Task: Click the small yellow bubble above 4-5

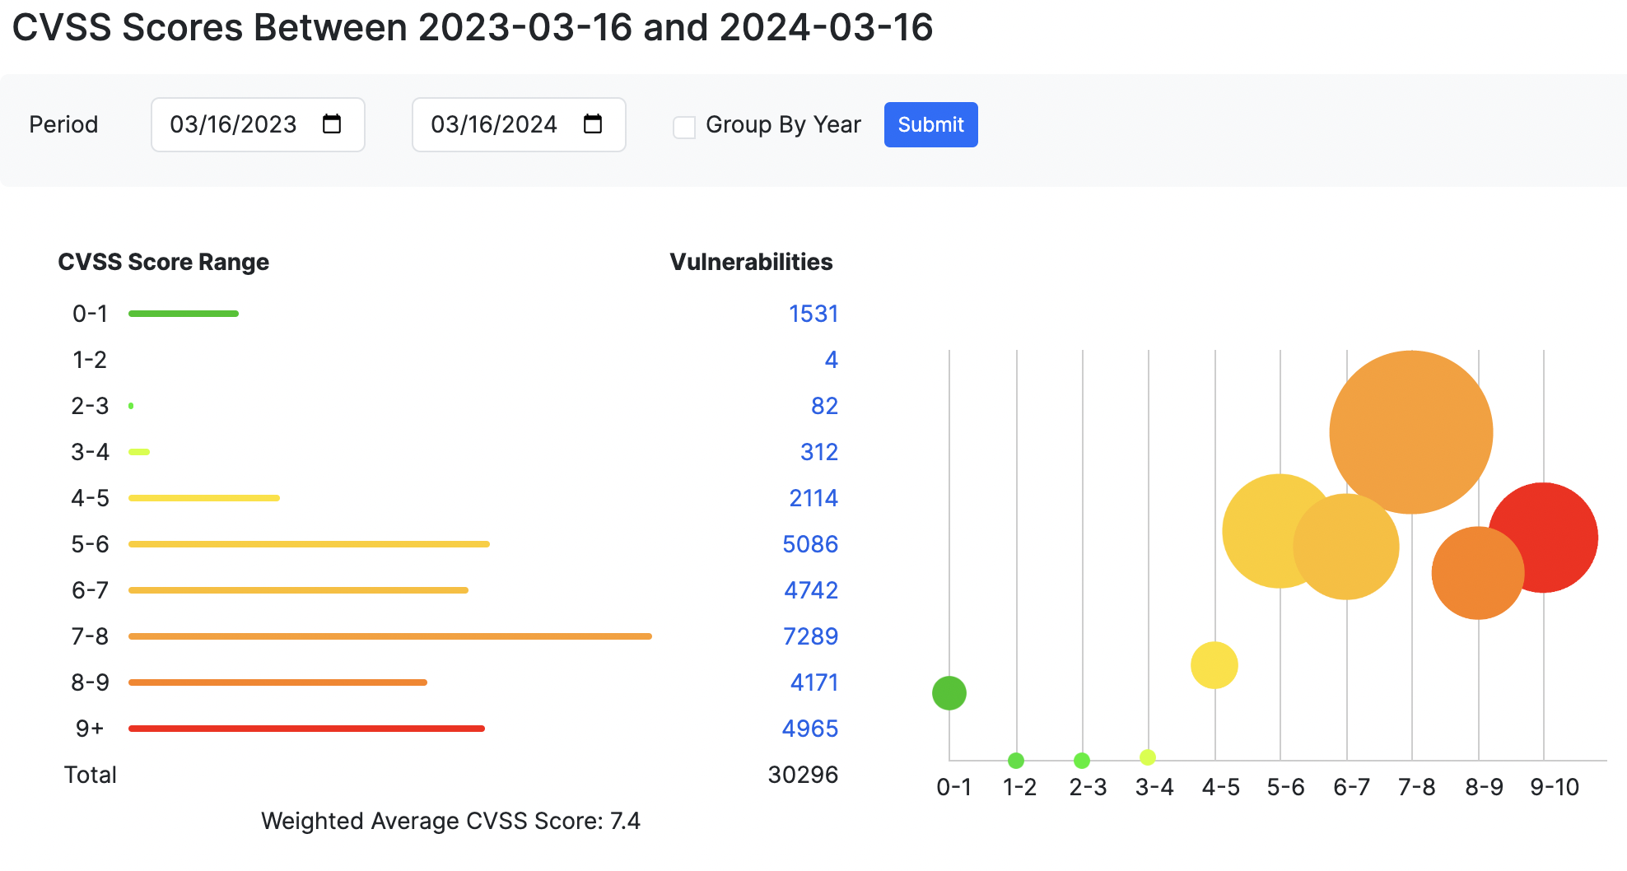Action: coord(1214,664)
